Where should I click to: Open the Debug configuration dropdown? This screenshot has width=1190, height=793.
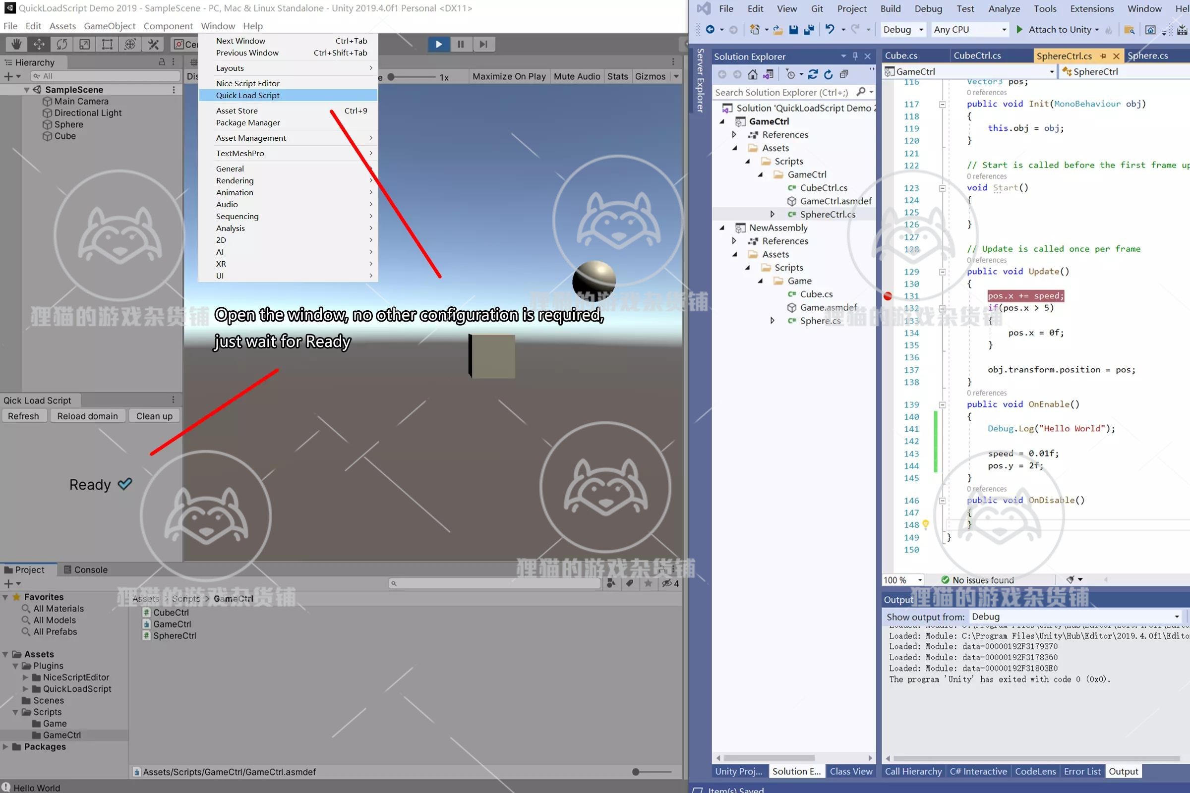[903, 30]
